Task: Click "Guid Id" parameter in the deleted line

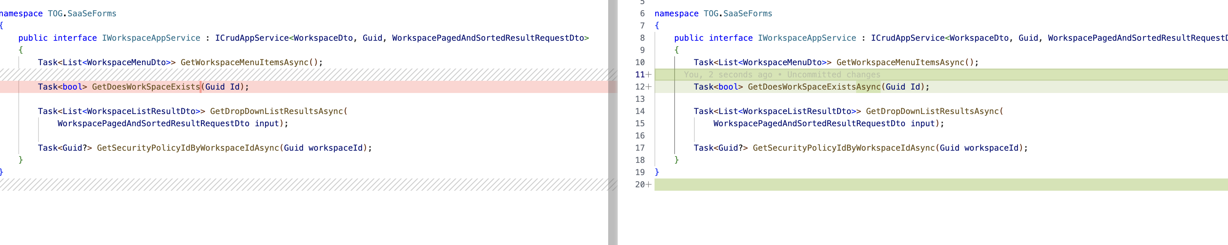Action: coord(222,87)
